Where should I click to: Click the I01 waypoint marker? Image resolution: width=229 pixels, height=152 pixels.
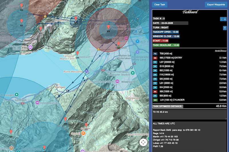point(40,29)
